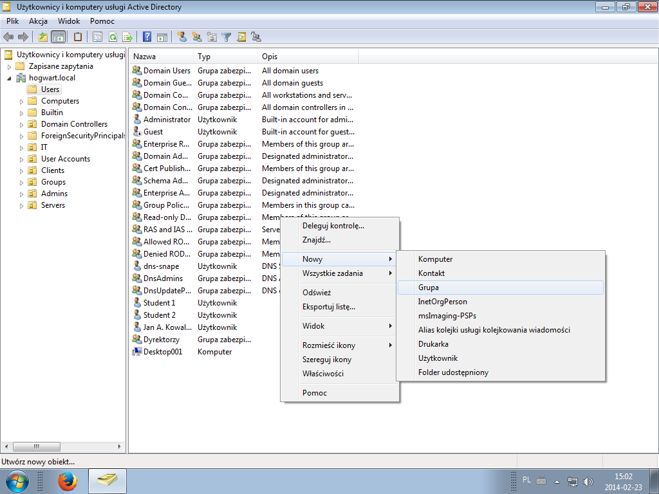This screenshot has width=659, height=494.
Task: Expand the Domain Controllers tree node
Action: (x=21, y=124)
